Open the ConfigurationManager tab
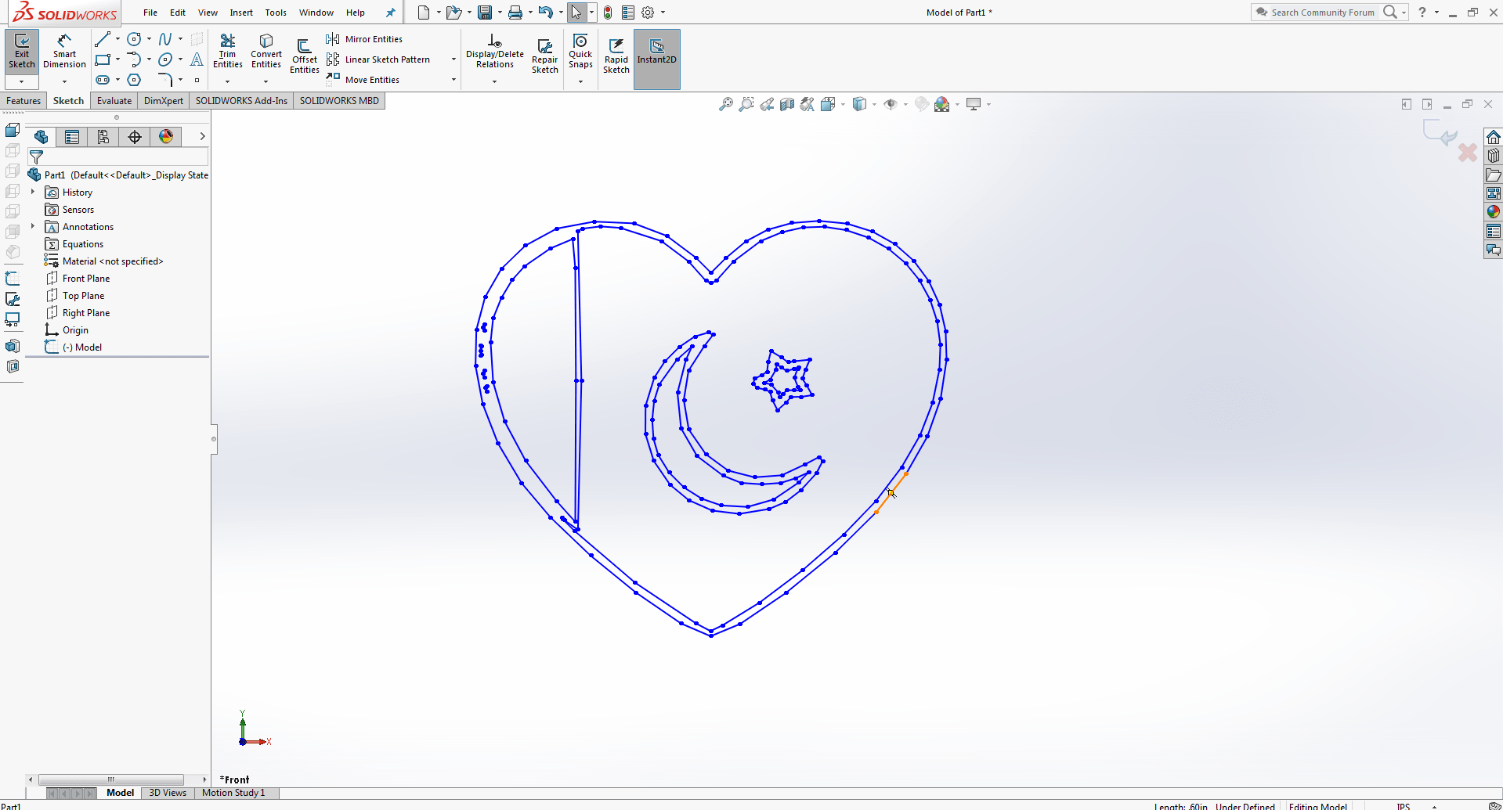 [x=103, y=137]
